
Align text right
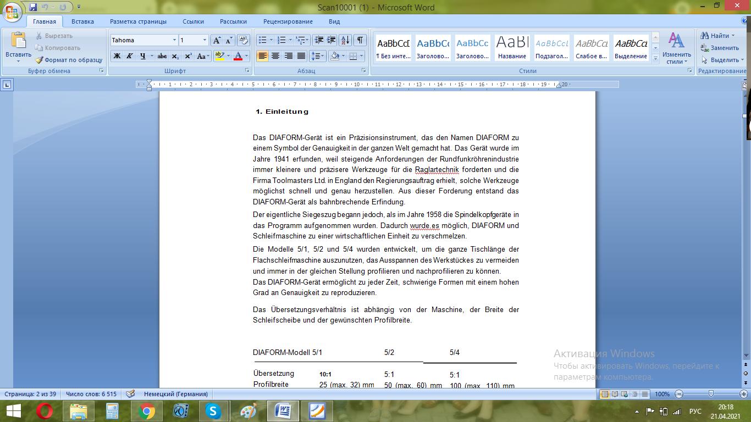pos(288,56)
